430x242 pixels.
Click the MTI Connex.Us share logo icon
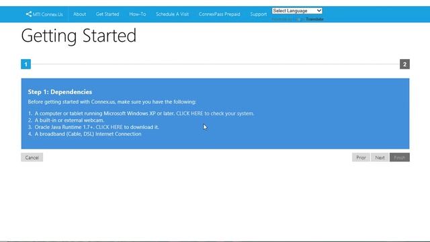[28, 14]
